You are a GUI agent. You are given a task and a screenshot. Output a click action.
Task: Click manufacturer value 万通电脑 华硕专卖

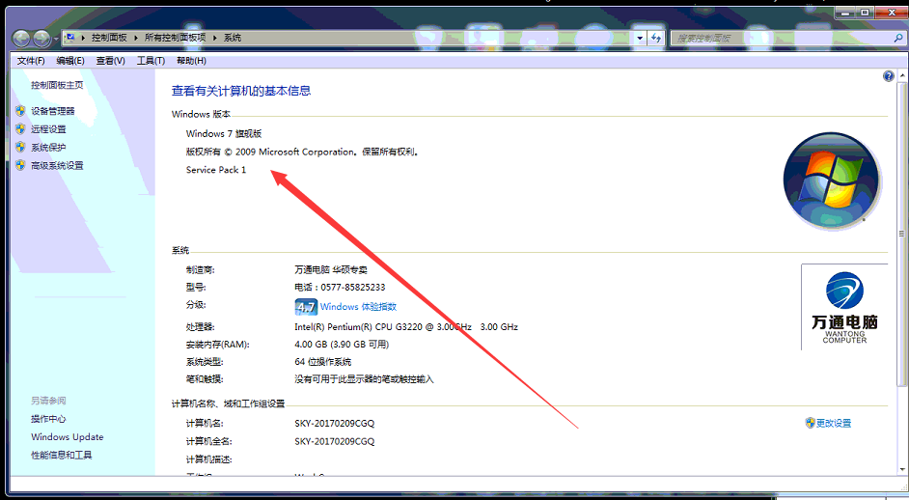[331, 269]
